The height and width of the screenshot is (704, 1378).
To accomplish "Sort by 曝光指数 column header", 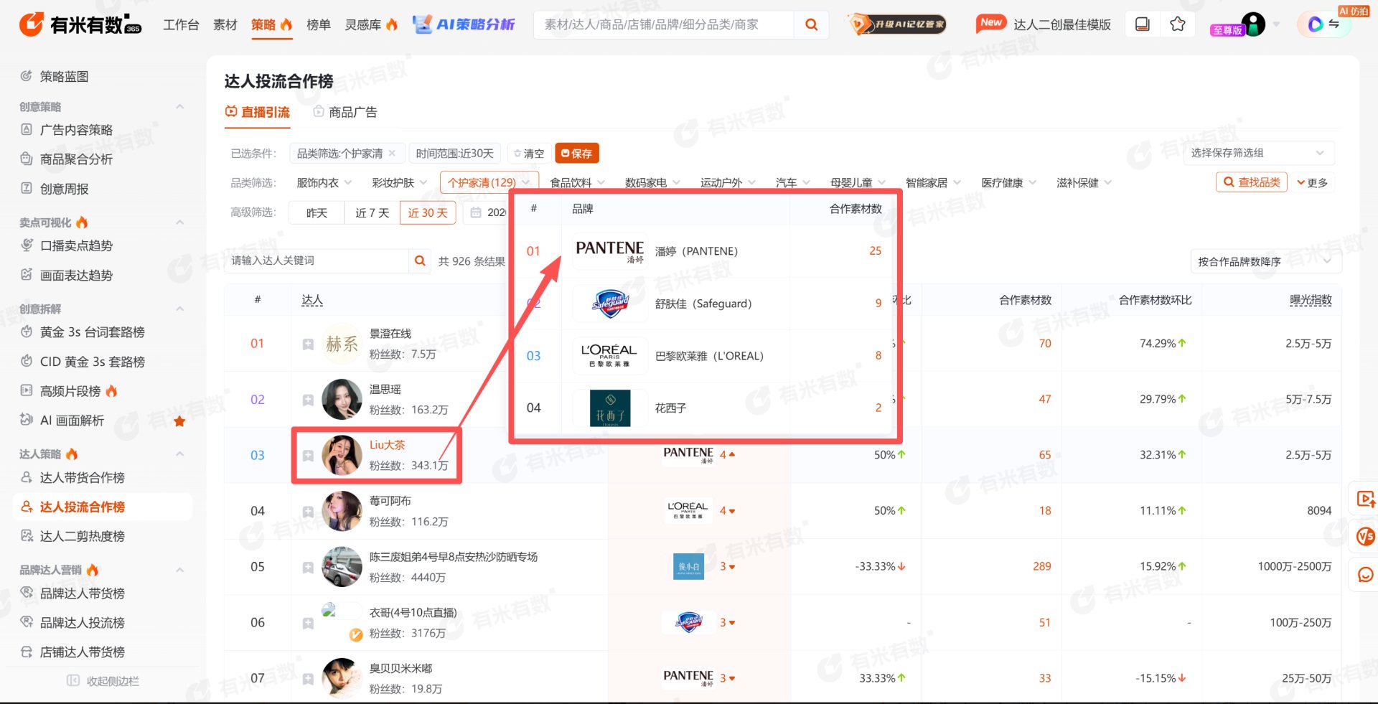I will click(1311, 300).
